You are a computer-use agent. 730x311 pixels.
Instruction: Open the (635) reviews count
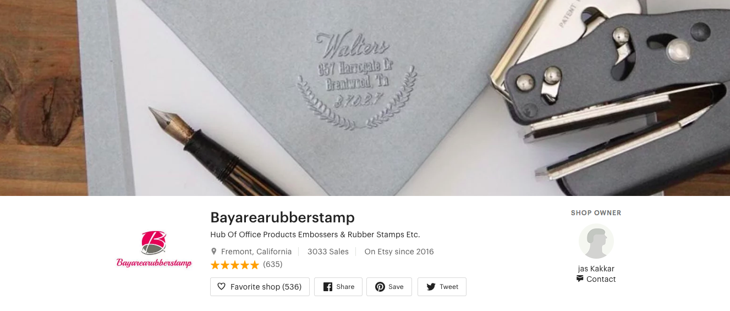coord(273,264)
